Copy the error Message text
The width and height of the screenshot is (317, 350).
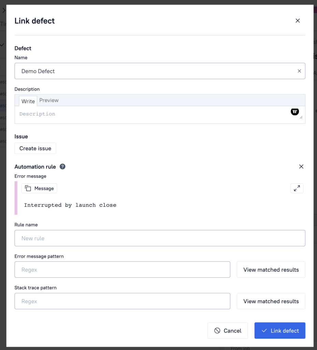click(39, 188)
